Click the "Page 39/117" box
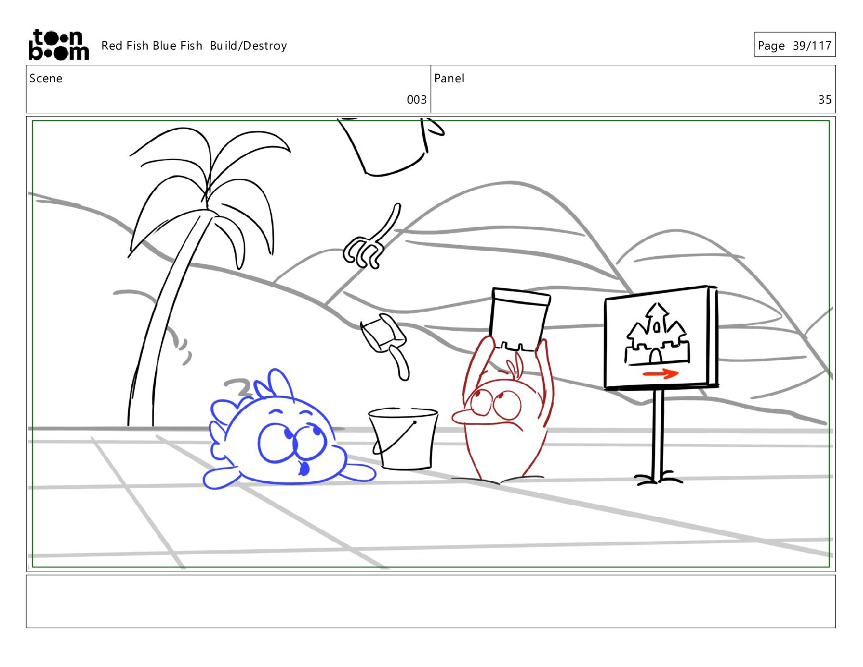Viewport: 863px width, 667px height. [794, 45]
